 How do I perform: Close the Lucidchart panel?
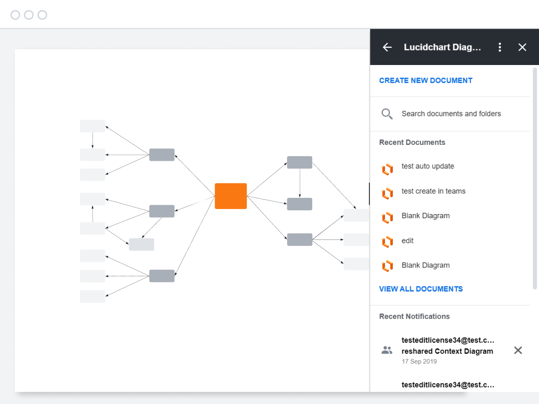point(522,47)
